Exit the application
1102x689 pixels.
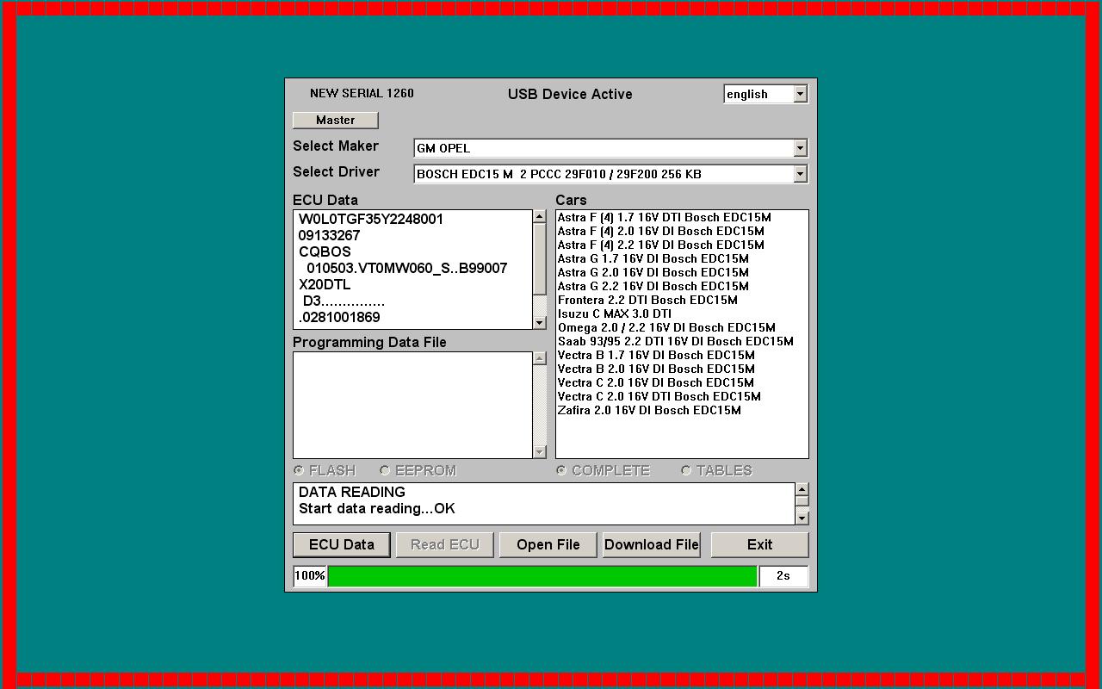pyautogui.click(x=759, y=544)
